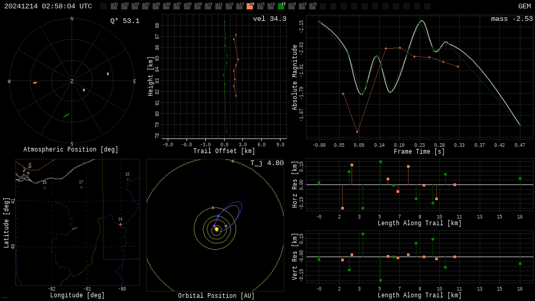This screenshot has height=301, width=535.
Task: Click station 15 gray cross on map
Action: [x=127, y=179]
